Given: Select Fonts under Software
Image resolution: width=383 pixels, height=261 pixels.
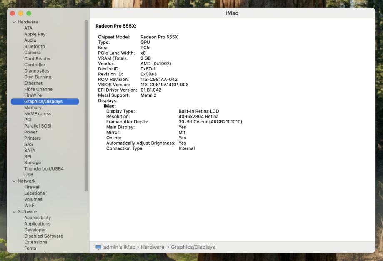Looking at the screenshot, I should pos(30,248).
